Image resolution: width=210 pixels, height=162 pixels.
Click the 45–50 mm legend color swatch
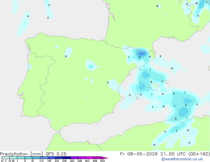(97, 158)
